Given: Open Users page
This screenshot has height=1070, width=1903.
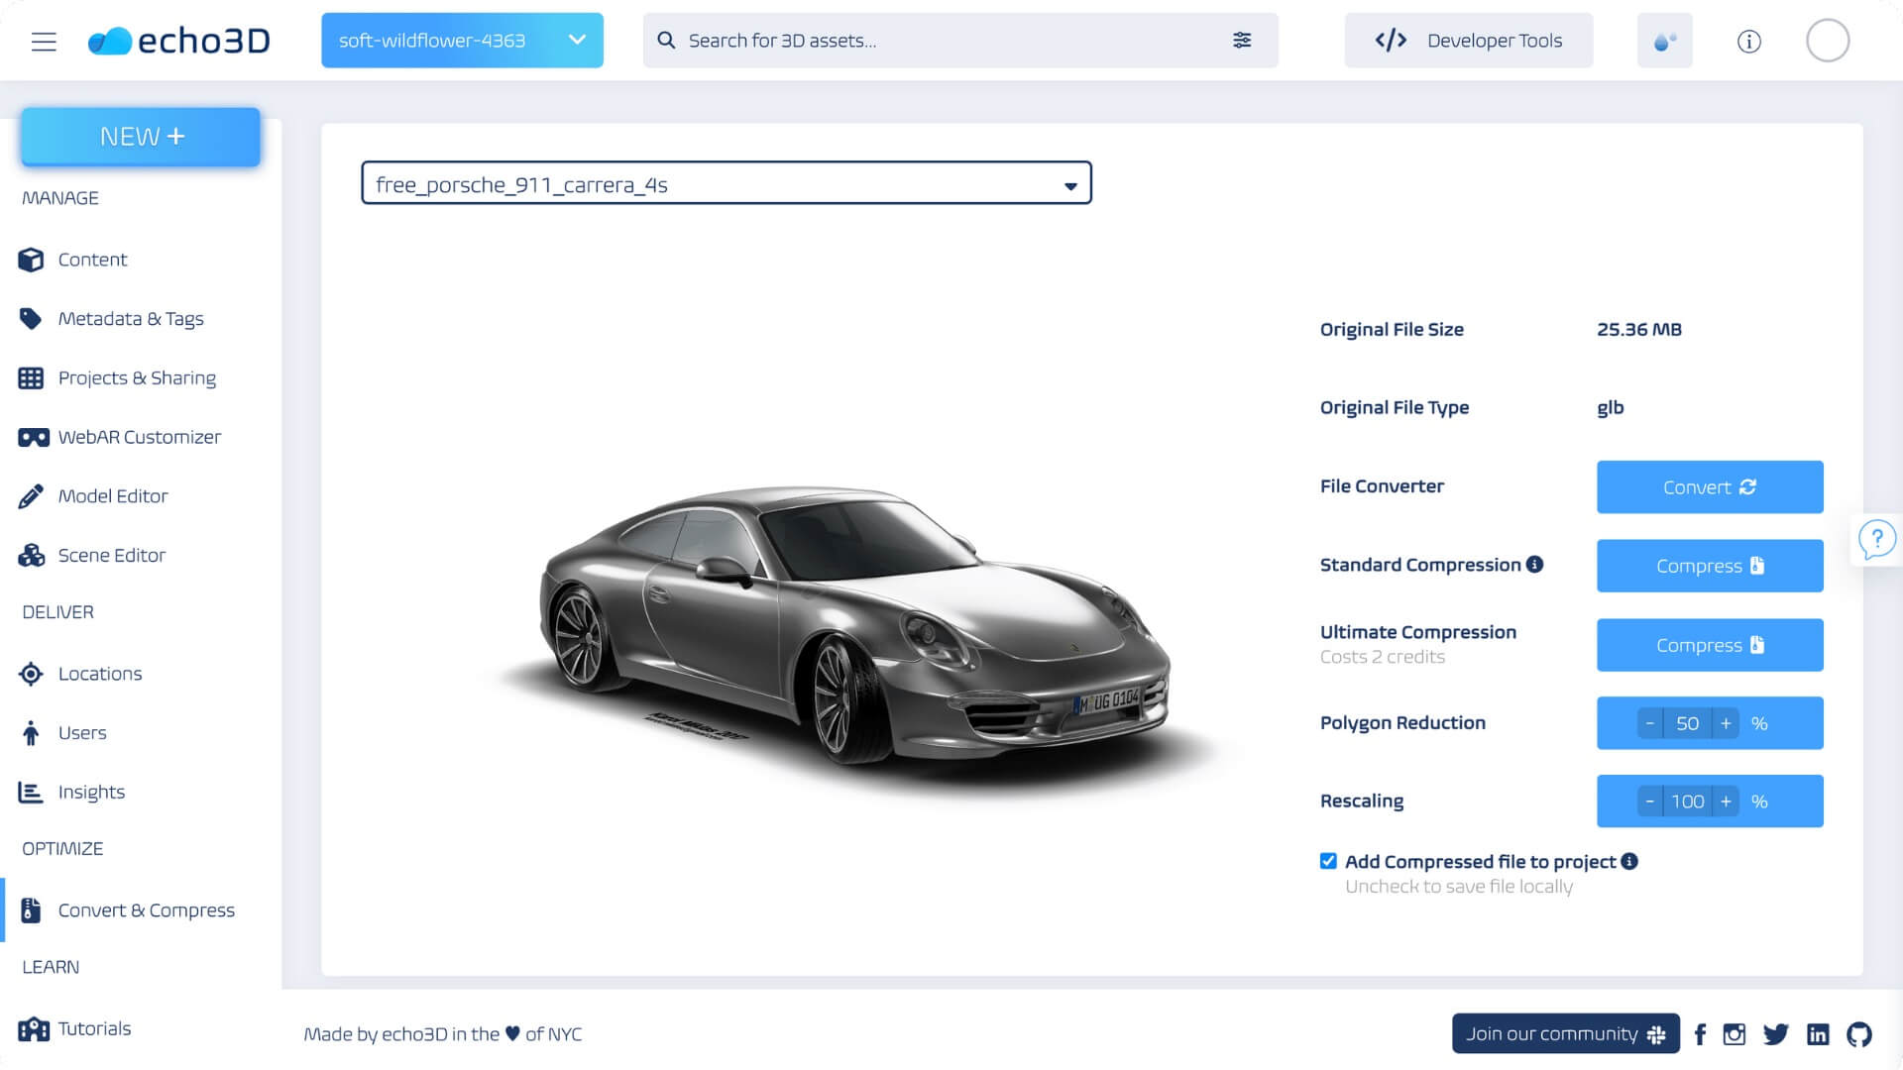Looking at the screenshot, I should 82,733.
